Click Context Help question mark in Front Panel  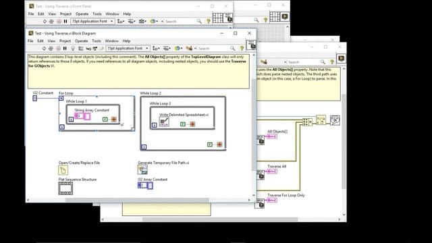pos(209,21)
